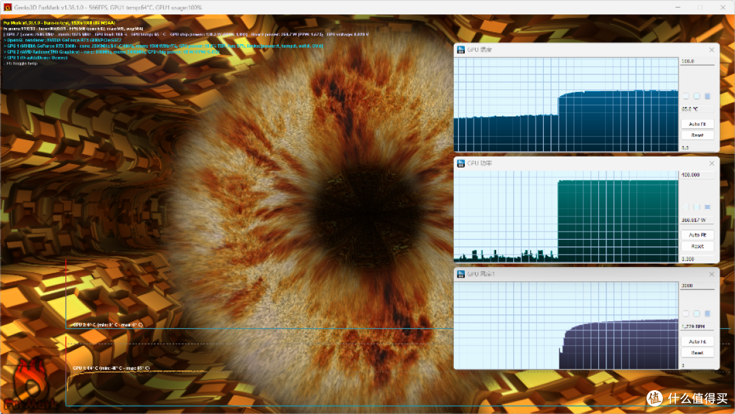Close the GPU power graph window
Viewport: 735px width, 414px height.
coord(712,163)
